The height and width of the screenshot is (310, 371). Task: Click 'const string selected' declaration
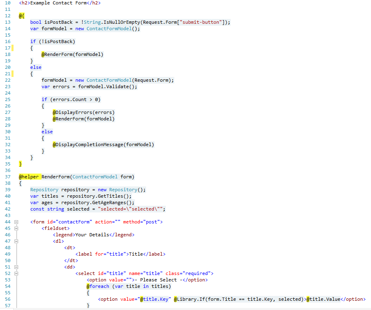(x=60, y=209)
